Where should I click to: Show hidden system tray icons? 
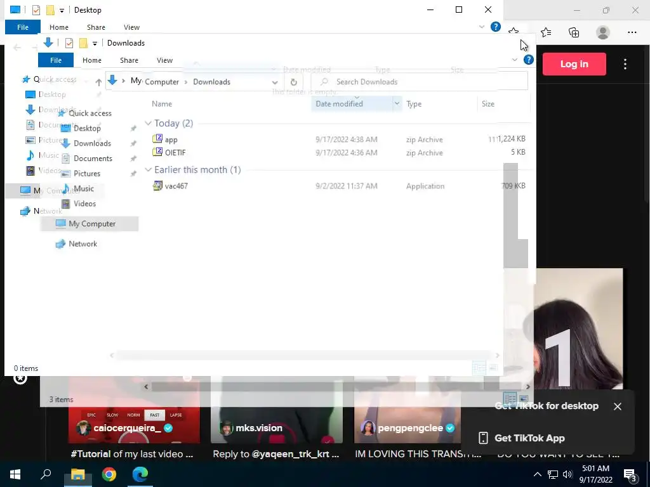537,474
